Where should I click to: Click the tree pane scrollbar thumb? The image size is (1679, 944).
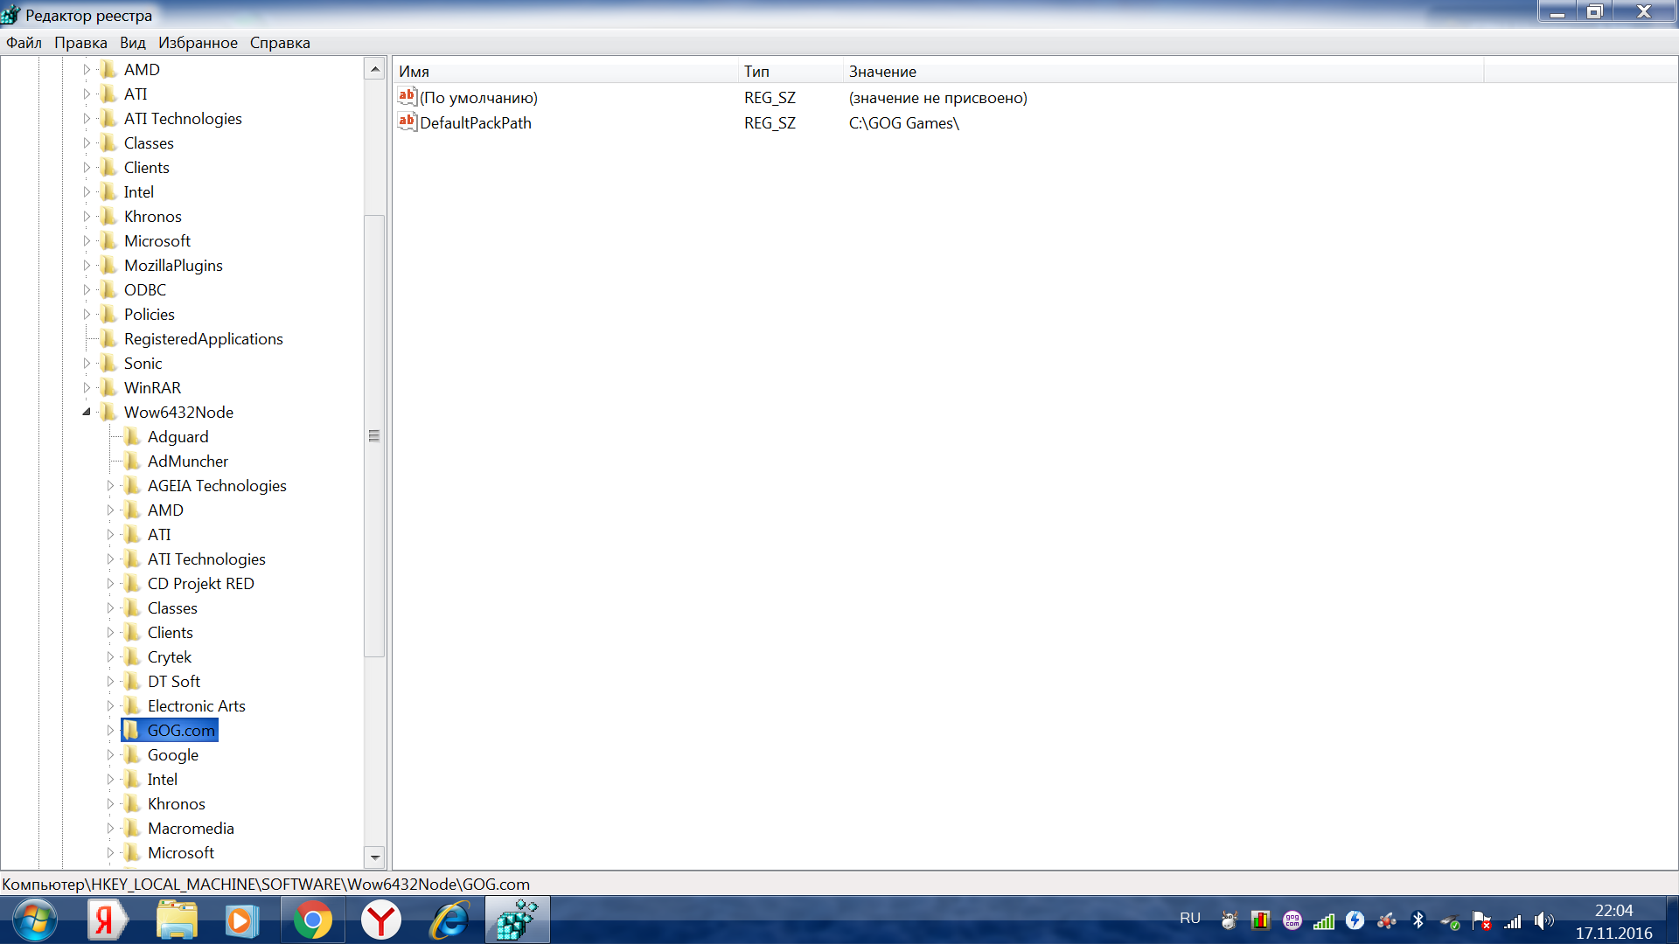click(x=374, y=435)
